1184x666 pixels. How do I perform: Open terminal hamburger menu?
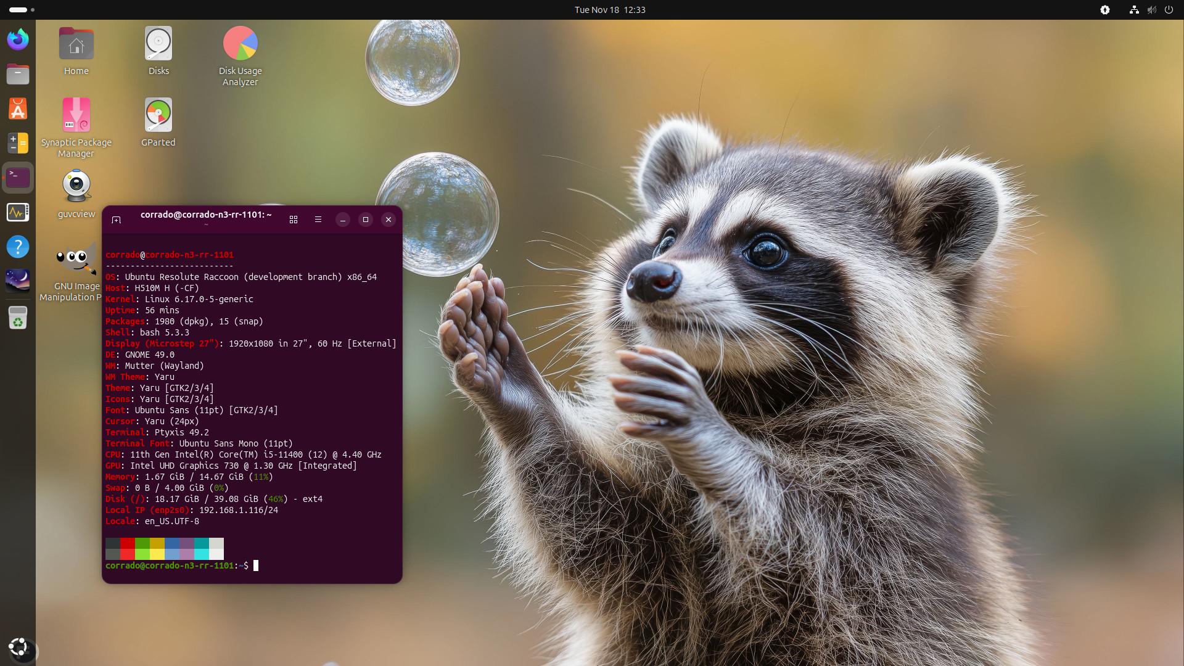(x=318, y=220)
